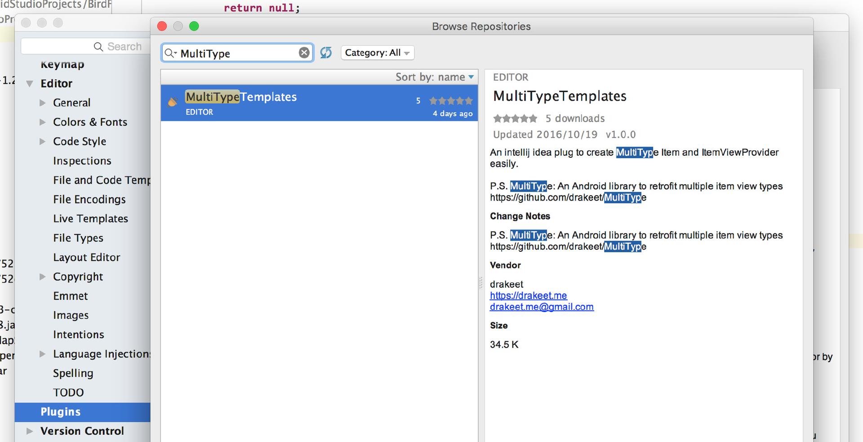This screenshot has width=863, height=442.
Task: Click the search magnifier history icon
Action: [170, 54]
